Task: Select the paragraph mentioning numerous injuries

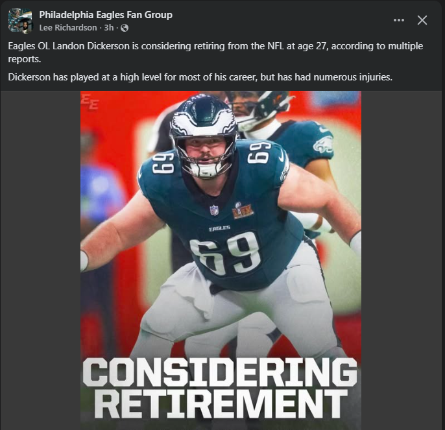Action: pyautogui.click(x=200, y=77)
